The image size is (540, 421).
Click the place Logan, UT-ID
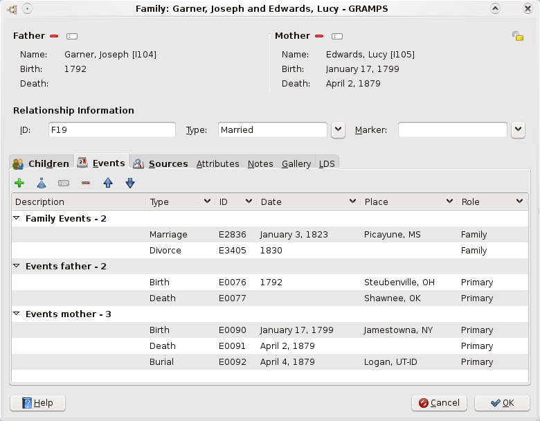390,362
